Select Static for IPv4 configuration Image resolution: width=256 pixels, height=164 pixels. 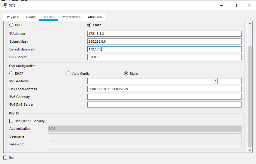pos(89,25)
